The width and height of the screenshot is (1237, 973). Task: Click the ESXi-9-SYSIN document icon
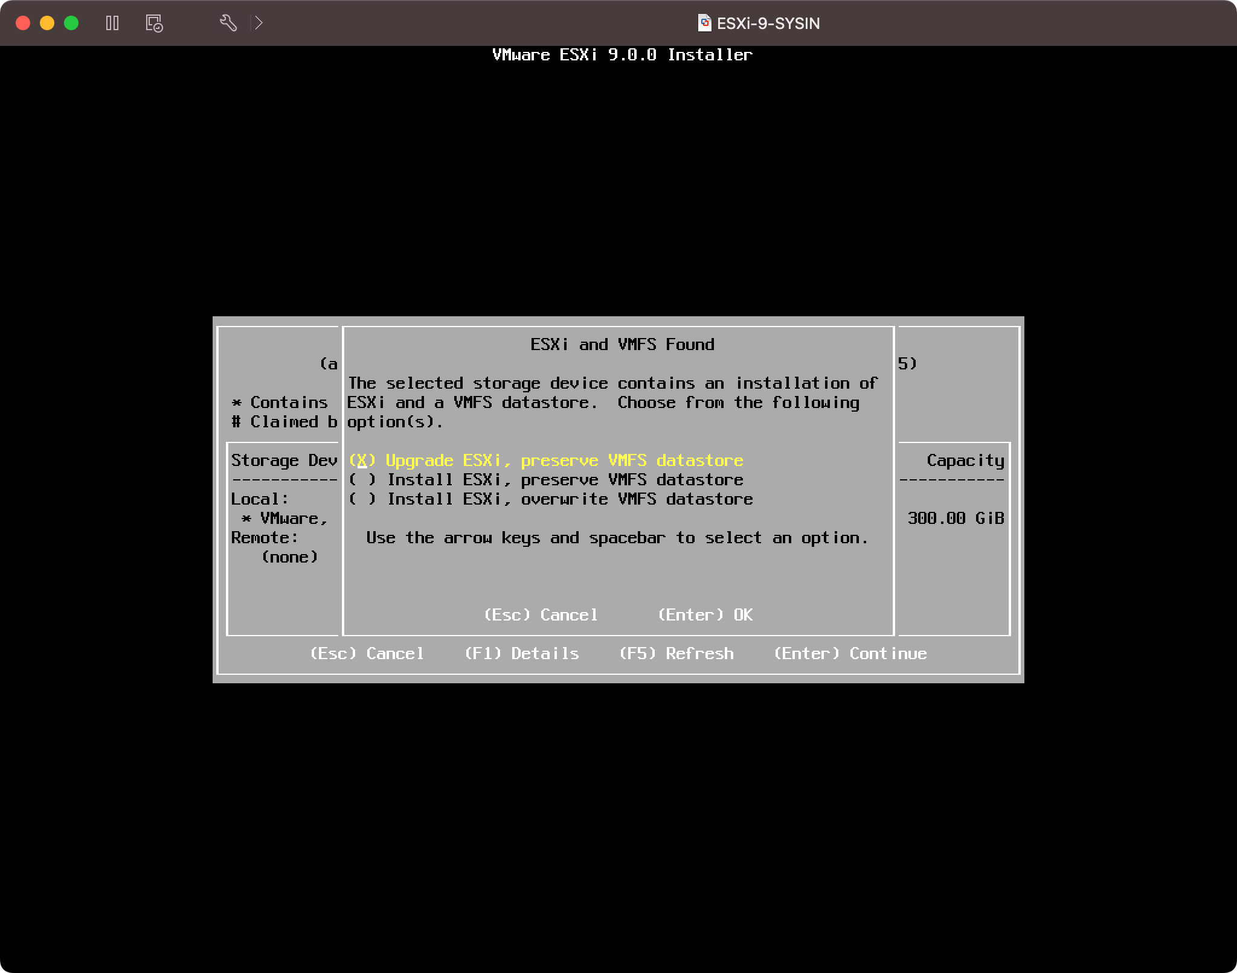click(x=704, y=23)
